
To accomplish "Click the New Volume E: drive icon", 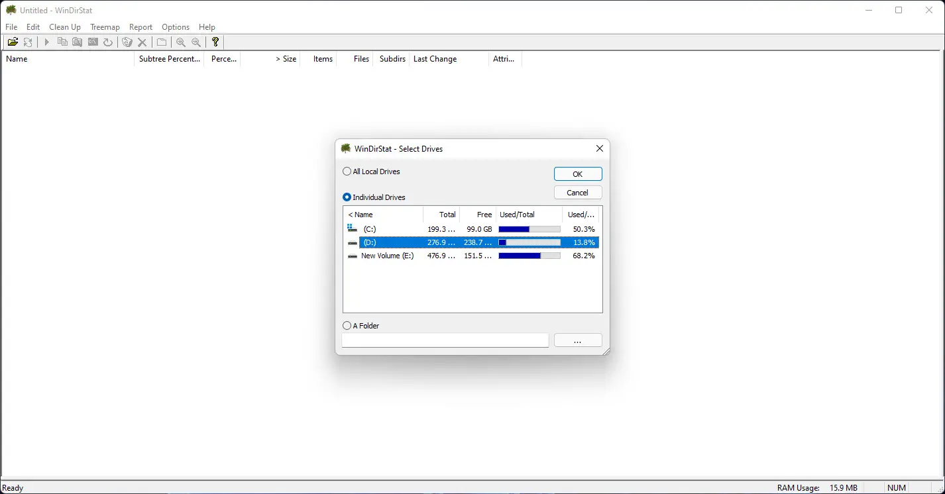I will pyautogui.click(x=353, y=256).
